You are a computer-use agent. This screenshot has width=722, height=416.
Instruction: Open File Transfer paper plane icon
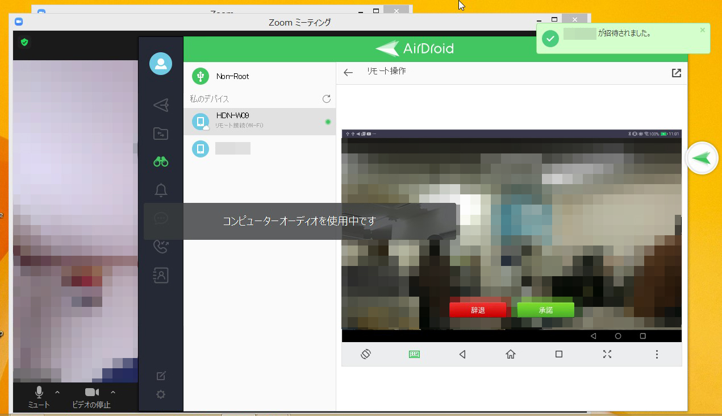[161, 105]
